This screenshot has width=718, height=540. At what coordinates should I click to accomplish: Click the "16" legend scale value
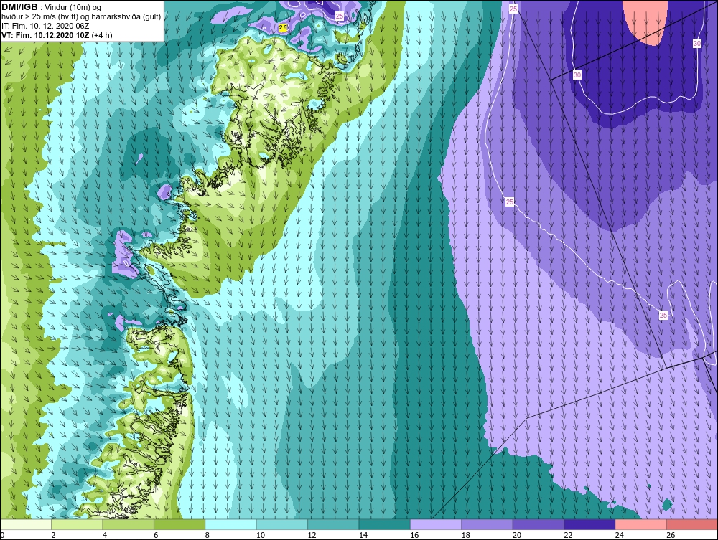click(414, 535)
